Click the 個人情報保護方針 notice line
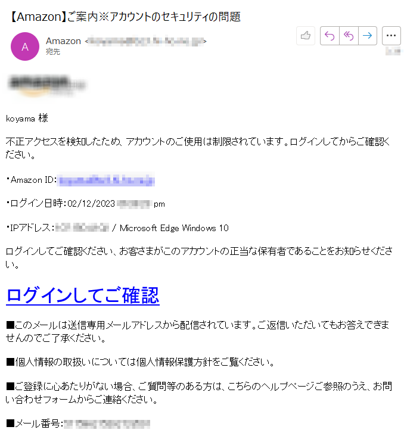 coord(140,362)
